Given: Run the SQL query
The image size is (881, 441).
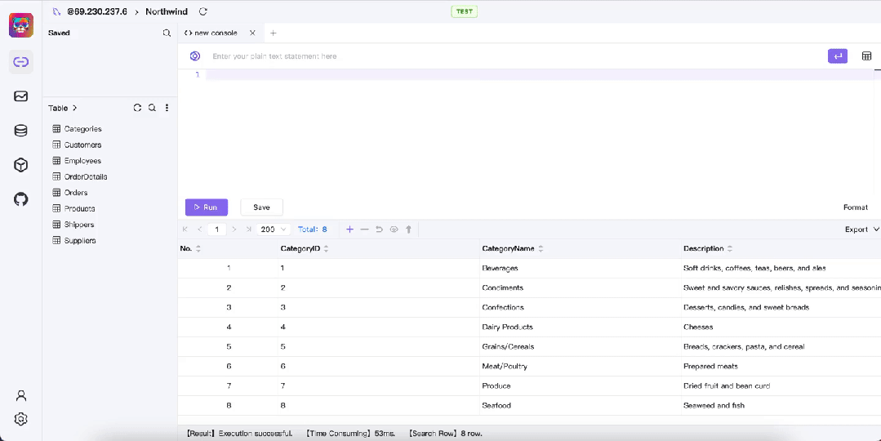Looking at the screenshot, I should click(x=207, y=207).
